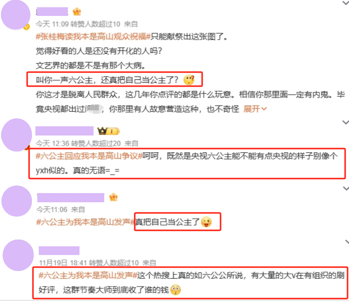Open hashtag #六公主为我本是高山发声# in 11:06 post
This screenshot has width=349, height=301.
pyautogui.click(x=86, y=222)
